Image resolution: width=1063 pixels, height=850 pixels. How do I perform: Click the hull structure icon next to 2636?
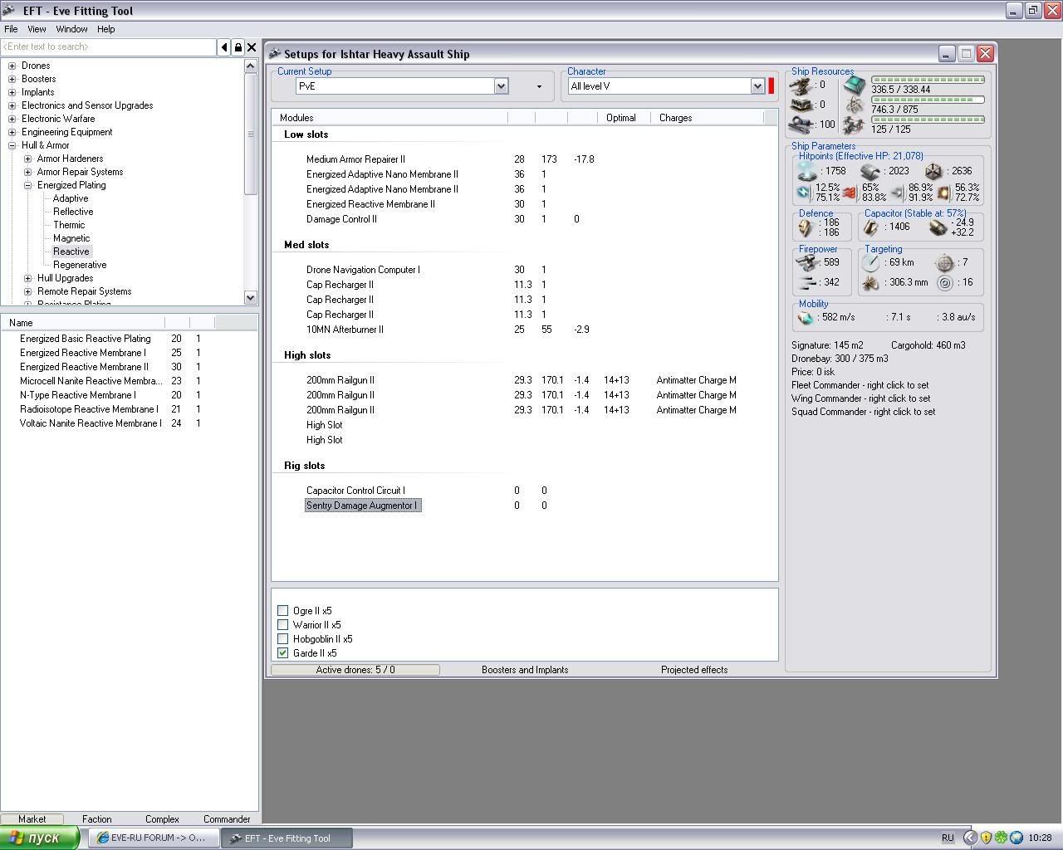point(934,171)
